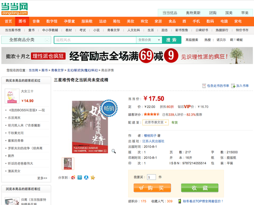Click the booklist icon beside 包含此书的书单

[x=204, y=86]
